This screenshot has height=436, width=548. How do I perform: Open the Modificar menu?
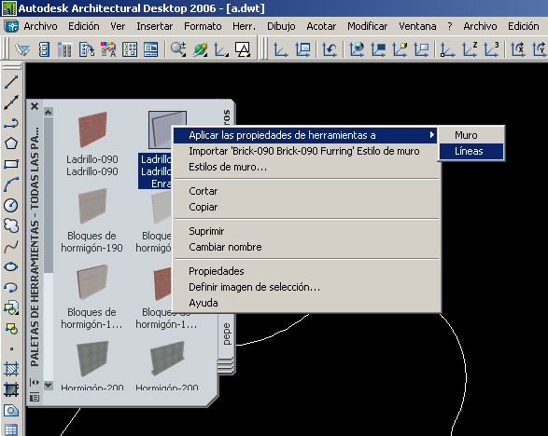pos(367,26)
